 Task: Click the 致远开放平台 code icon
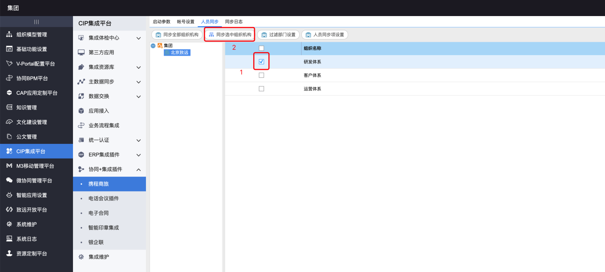(9, 209)
